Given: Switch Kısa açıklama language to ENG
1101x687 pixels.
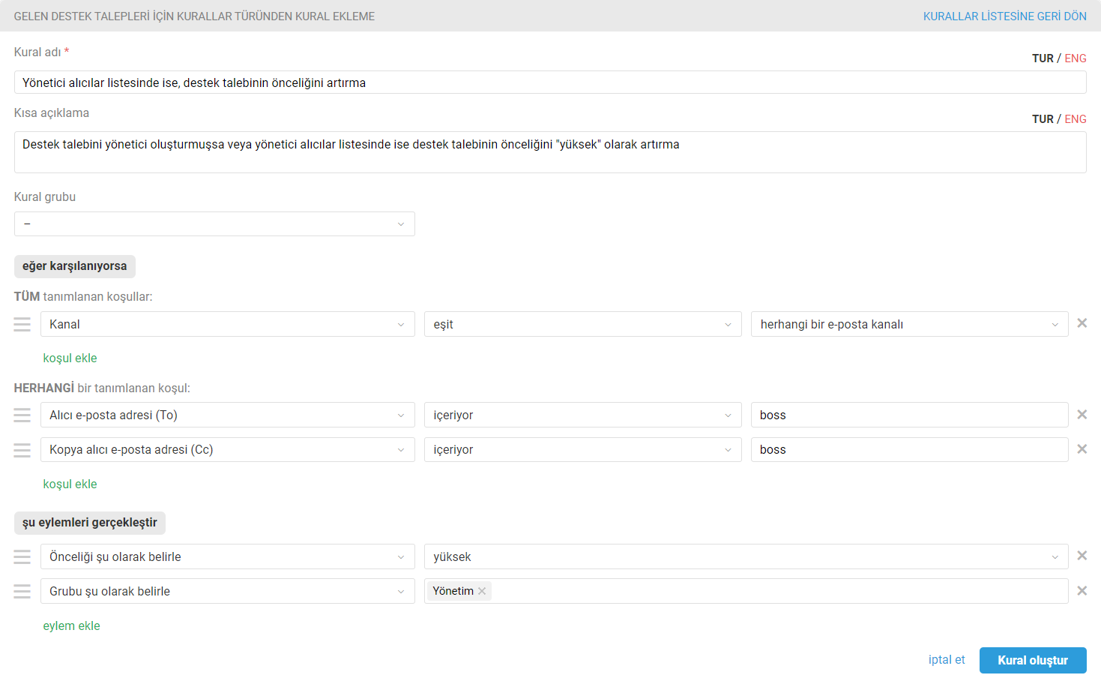Looking at the screenshot, I should [1076, 119].
